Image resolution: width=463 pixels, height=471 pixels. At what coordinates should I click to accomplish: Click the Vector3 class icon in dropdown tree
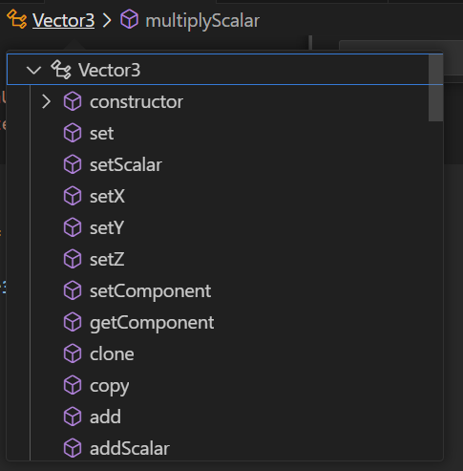tap(61, 70)
